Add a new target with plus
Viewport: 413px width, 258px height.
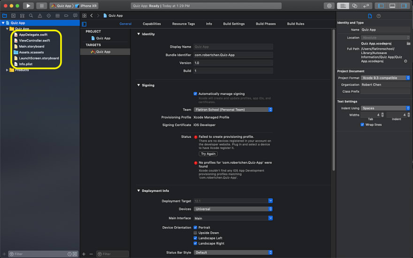pos(84,254)
